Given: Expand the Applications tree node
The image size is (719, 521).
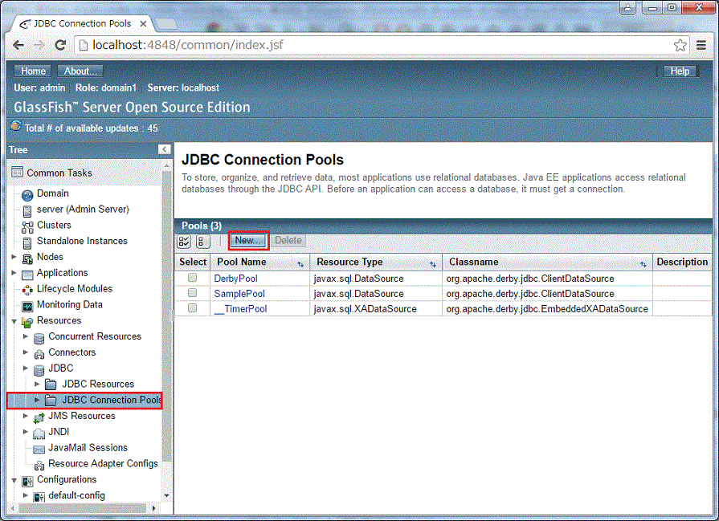Looking at the screenshot, I should pyautogui.click(x=14, y=273).
